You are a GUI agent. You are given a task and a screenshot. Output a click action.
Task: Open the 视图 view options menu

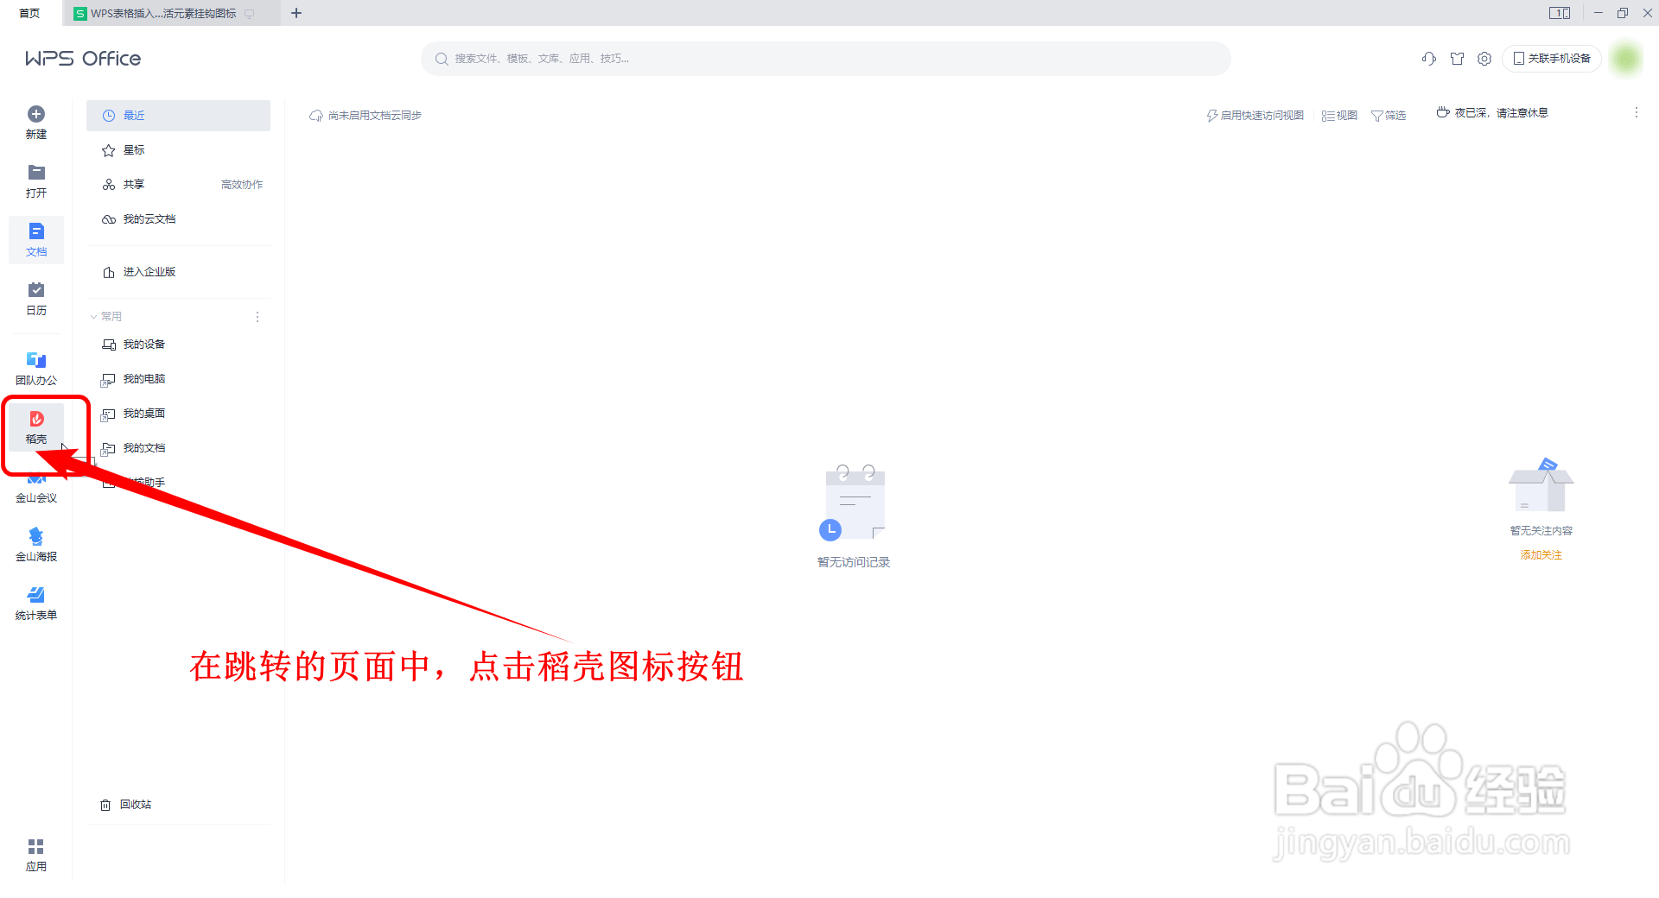coord(1339,115)
